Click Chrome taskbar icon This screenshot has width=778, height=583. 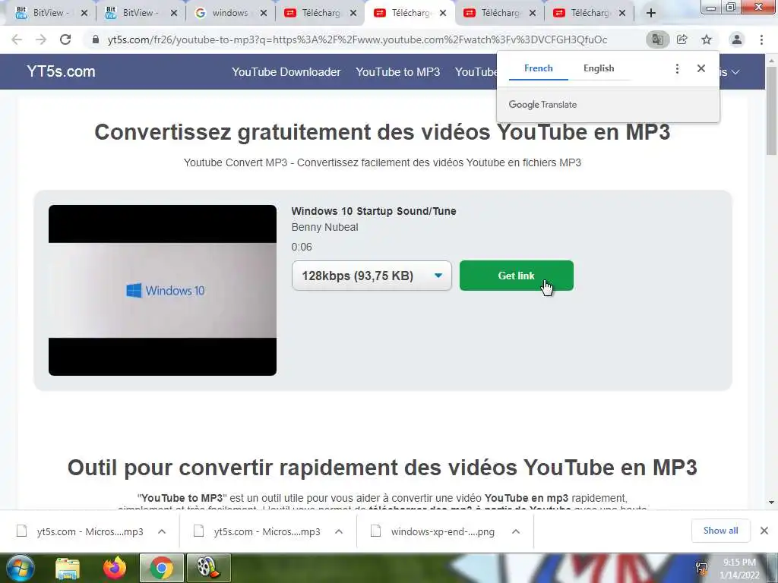coord(162,568)
